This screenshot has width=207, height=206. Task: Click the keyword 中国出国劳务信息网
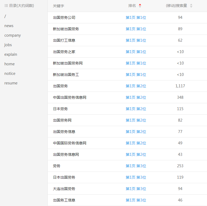pos(70,97)
